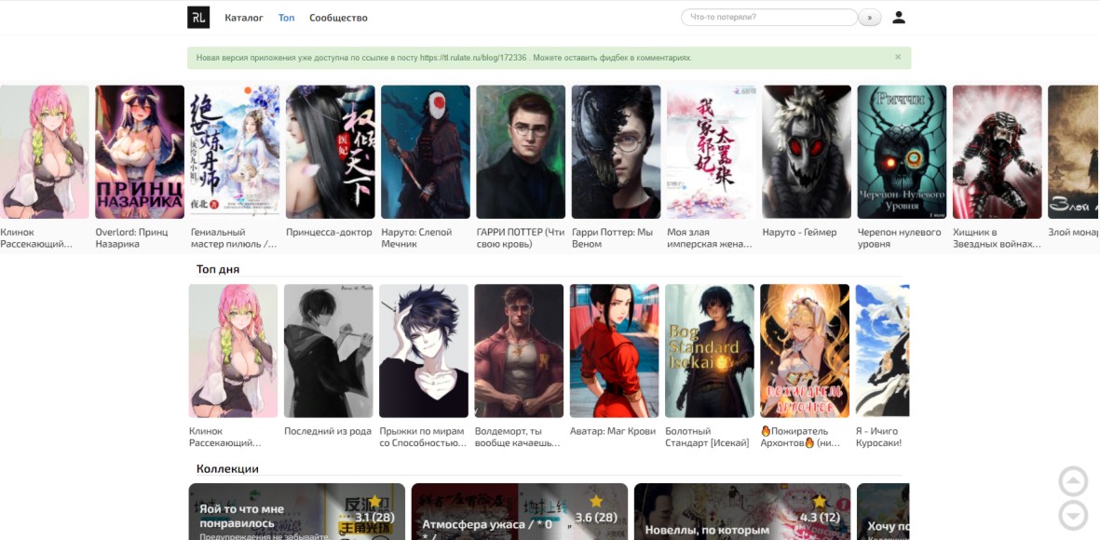Screen dimensions: 1100x540
Task: Dismiss the green notification banner
Action: (898, 58)
